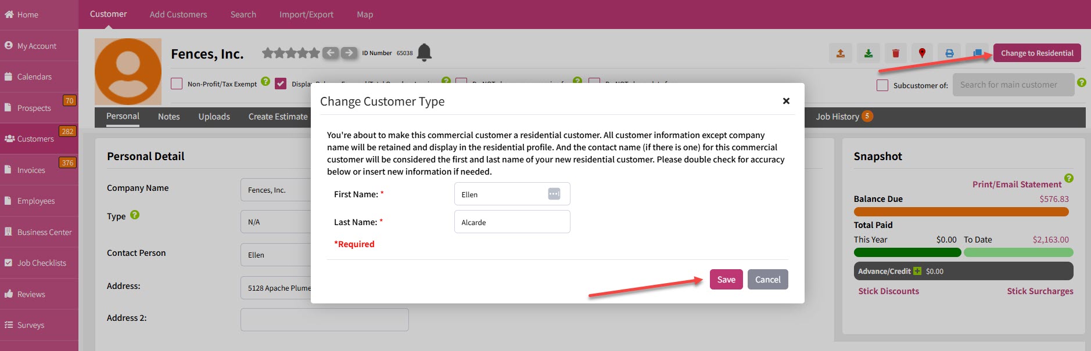Click the blue duplicate copy icon
Image resolution: width=1091 pixels, height=351 pixels.
coord(977,53)
